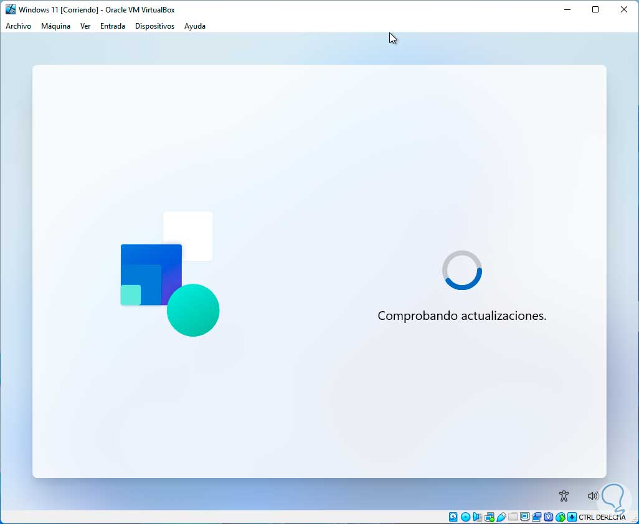The width and height of the screenshot is (639, 524).
Task: Click the mouse integration status icon
Action: (561, 517)
